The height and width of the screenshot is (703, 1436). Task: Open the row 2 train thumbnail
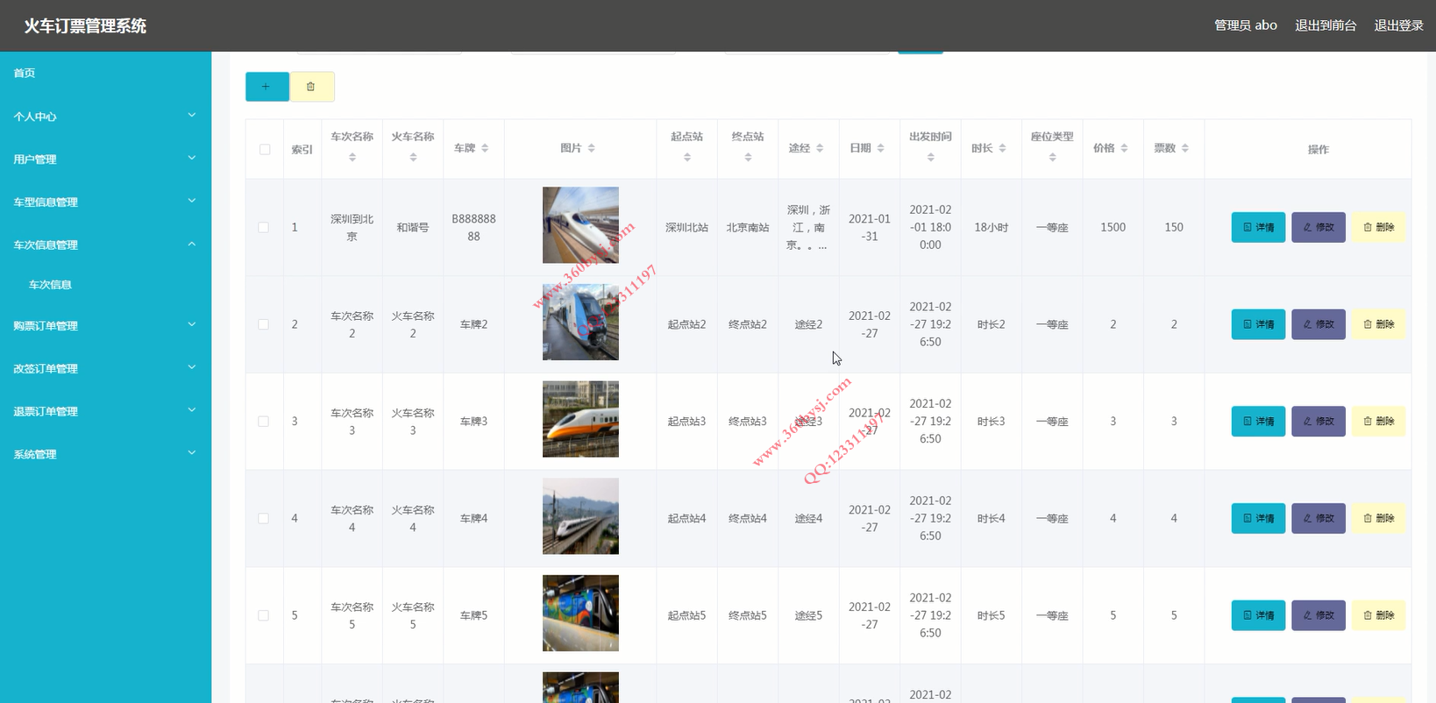[x=580, y=322]
